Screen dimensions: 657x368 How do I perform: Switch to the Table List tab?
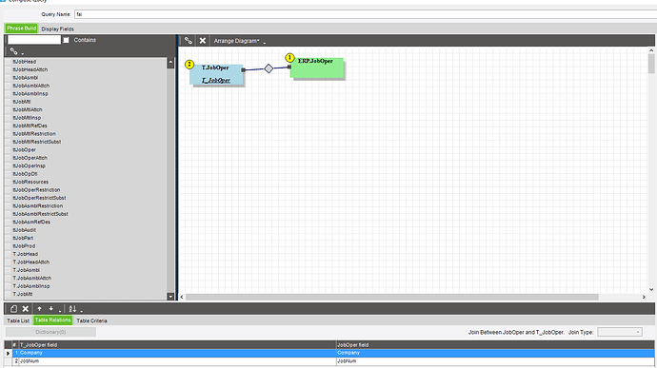[x=18, y=320]
